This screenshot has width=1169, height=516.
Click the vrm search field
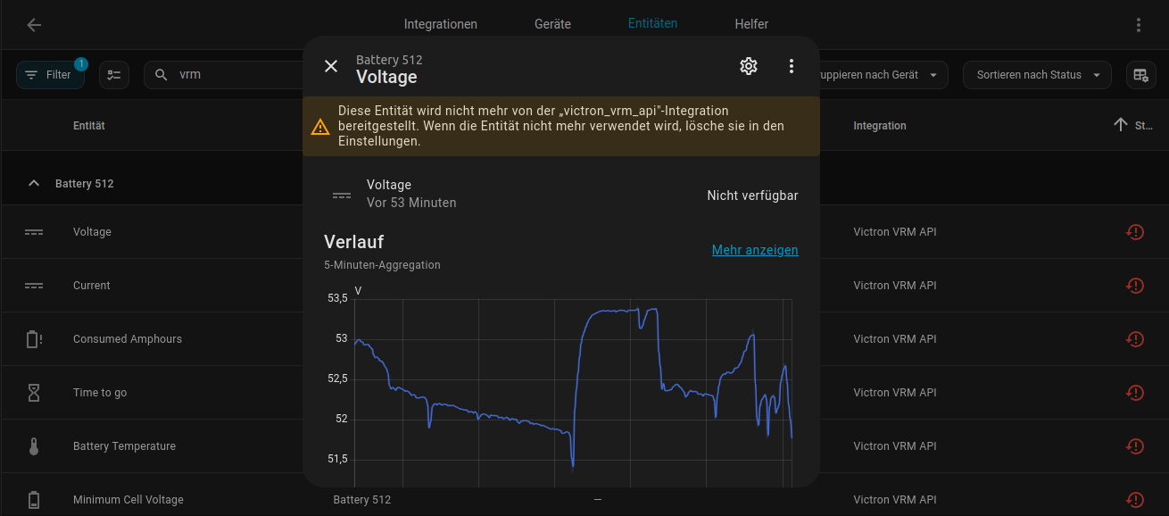point(232,75)
